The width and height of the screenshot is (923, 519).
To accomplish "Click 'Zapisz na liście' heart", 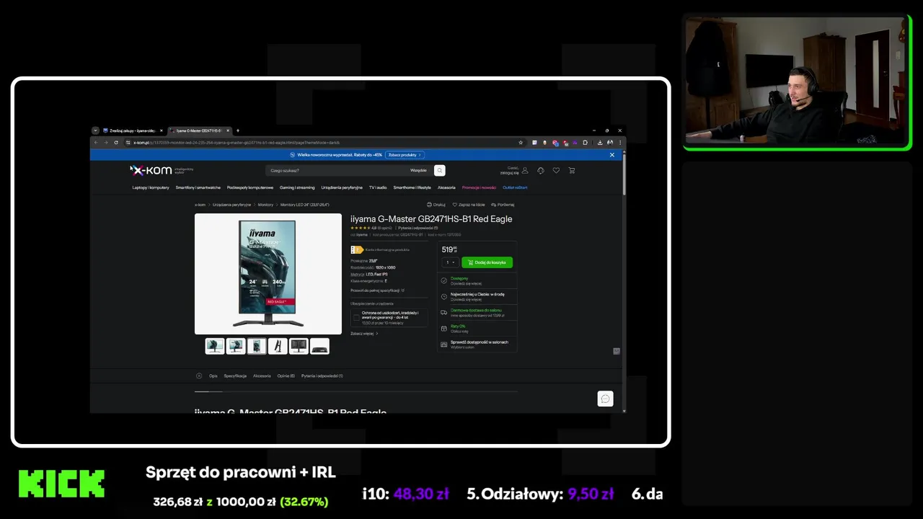I will [x=455, y=205].
